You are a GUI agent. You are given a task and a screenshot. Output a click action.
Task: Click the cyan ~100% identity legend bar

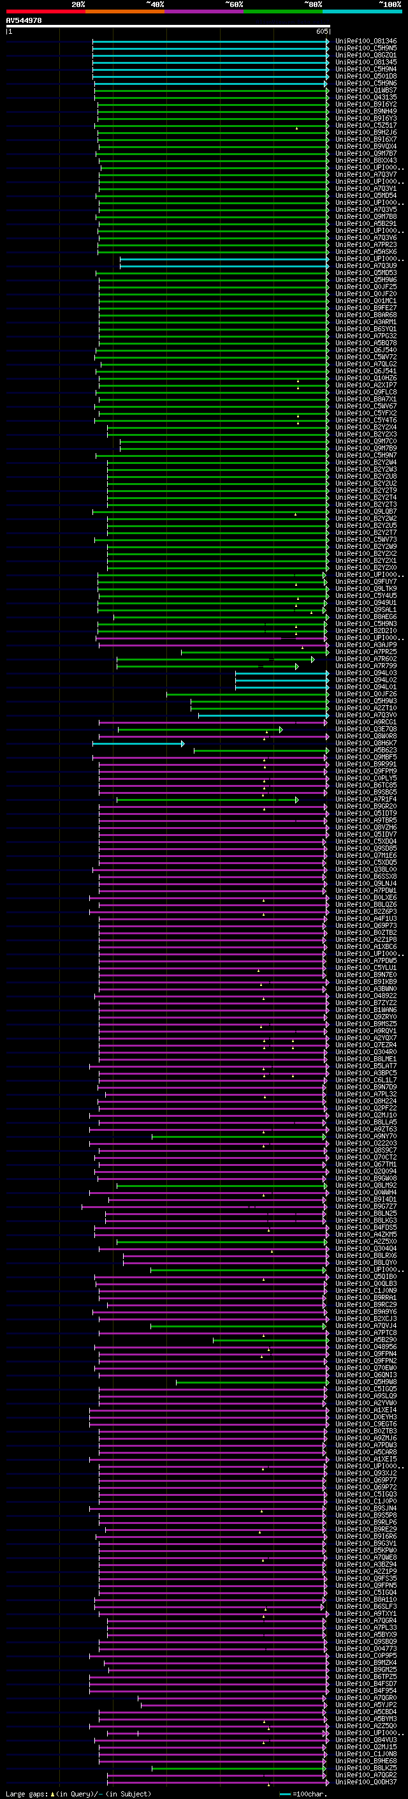tap(362, 11)
